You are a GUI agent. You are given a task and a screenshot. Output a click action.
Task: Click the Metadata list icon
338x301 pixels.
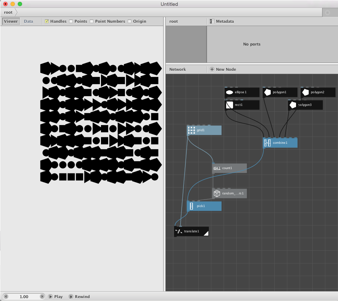(212, 21)
